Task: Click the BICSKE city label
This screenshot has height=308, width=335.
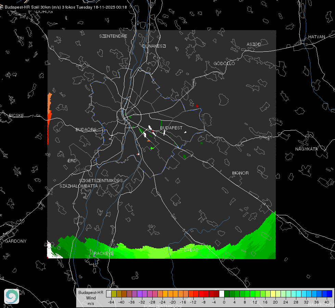Action: [16, 115]
